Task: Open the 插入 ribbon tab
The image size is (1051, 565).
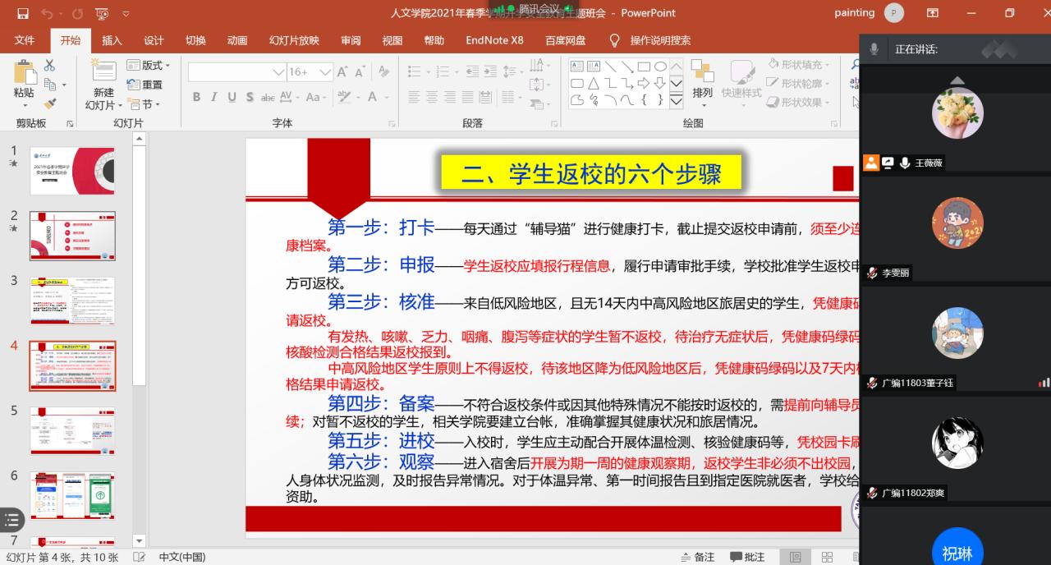Action: 112,40
